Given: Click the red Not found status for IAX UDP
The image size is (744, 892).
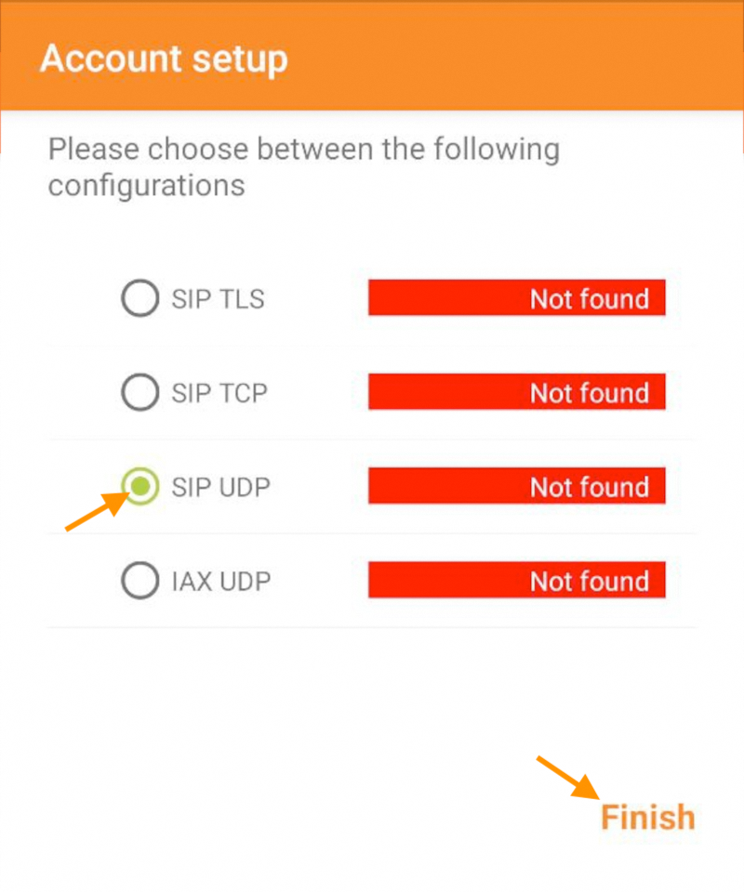Looking at the screenshot, I should click(517, 581).
